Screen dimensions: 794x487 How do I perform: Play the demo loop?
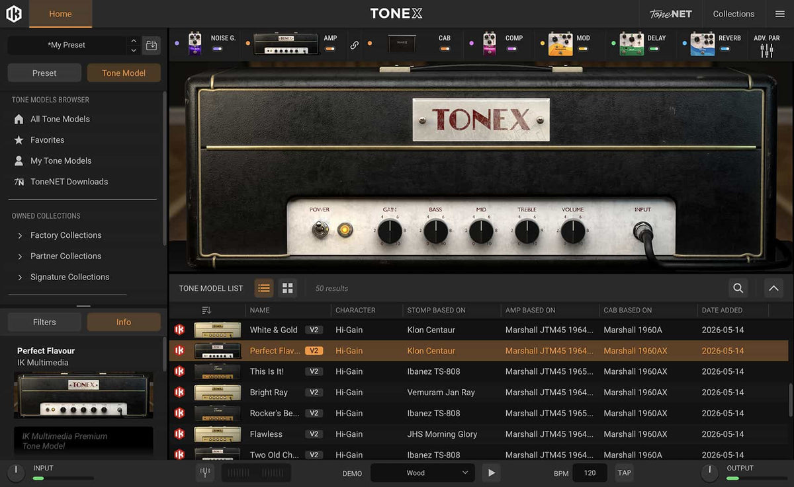(490, 472)
